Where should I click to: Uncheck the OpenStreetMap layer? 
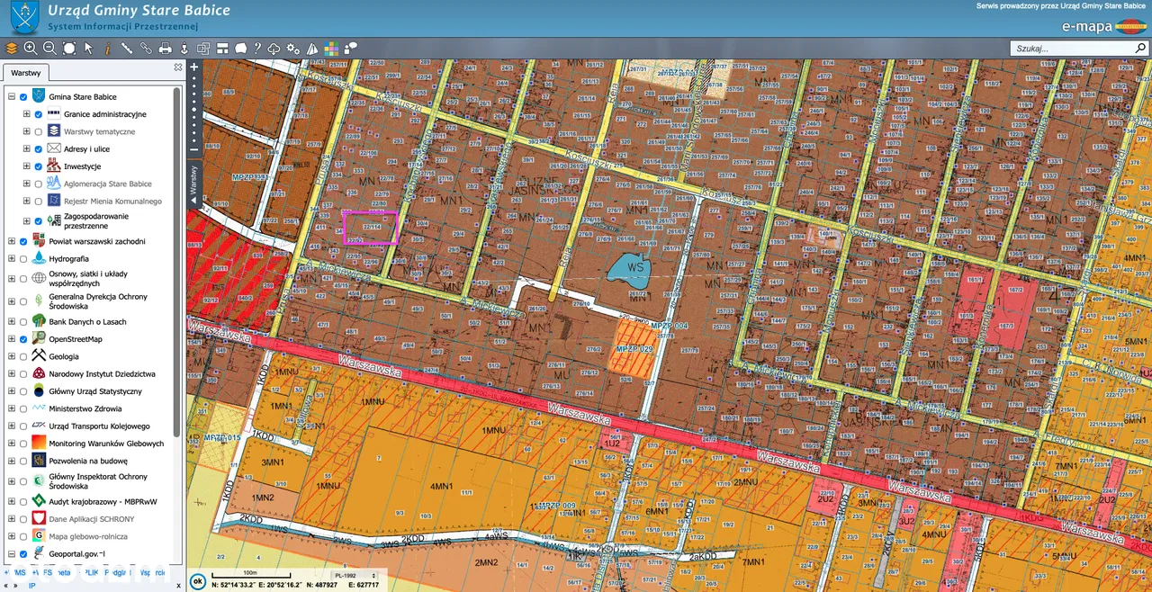pos(23,339)
